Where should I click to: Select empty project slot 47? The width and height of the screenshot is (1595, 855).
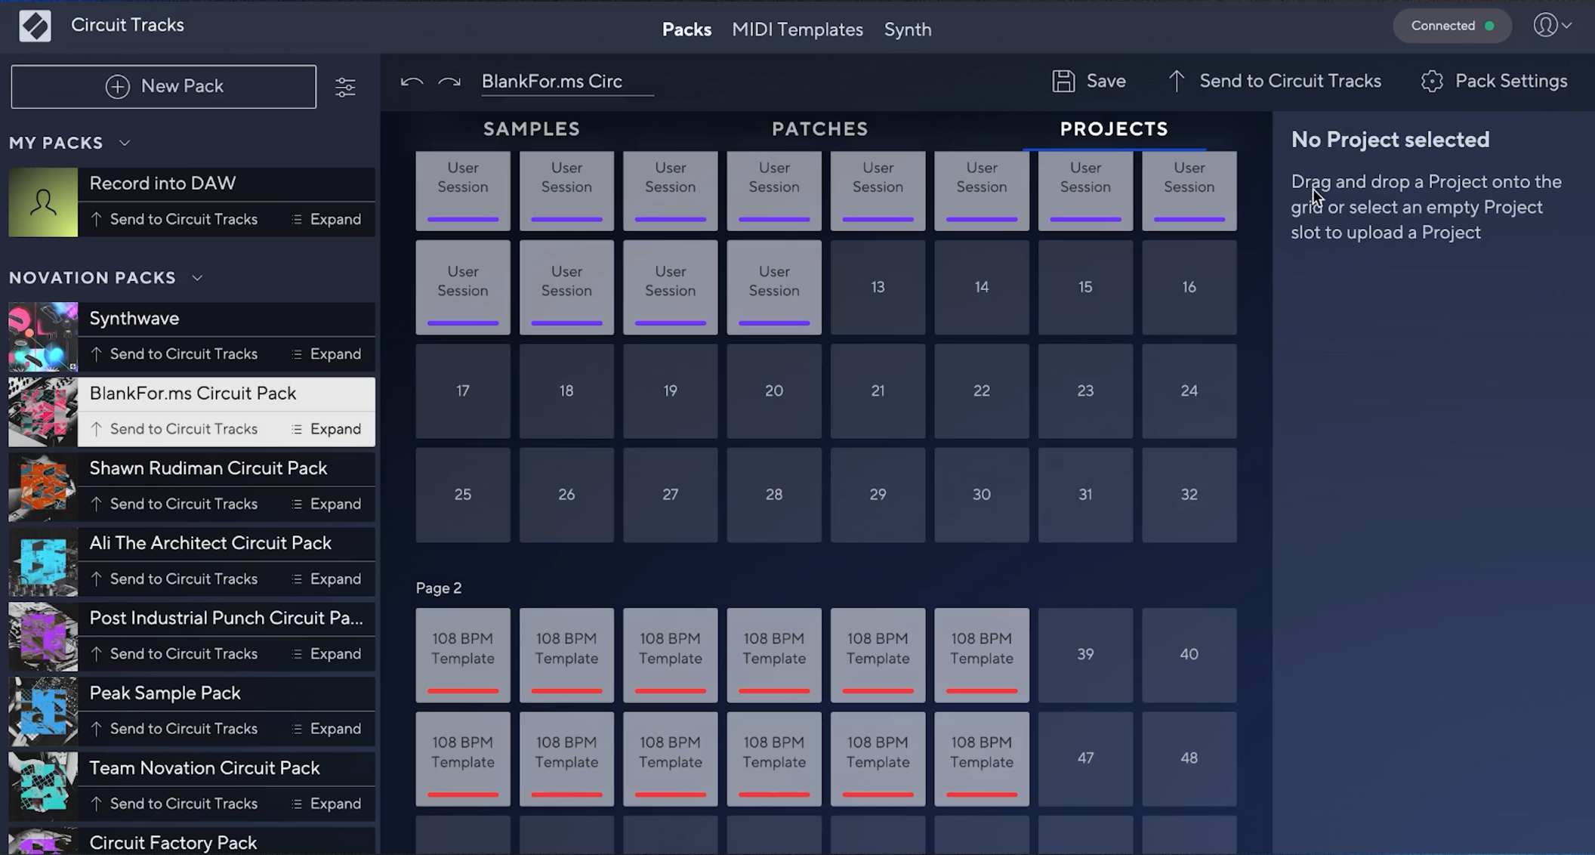click(1085, 758)
